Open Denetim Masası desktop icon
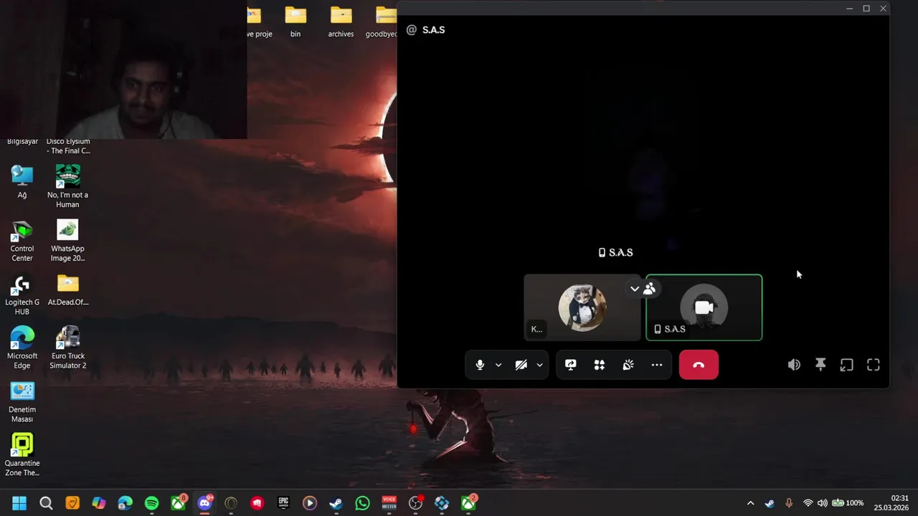The width and height of the screenshot is (918, 516). click(x=22, y=401)
